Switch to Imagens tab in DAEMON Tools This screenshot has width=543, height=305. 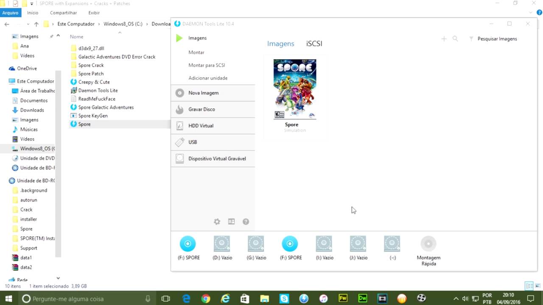coord(280,44)
